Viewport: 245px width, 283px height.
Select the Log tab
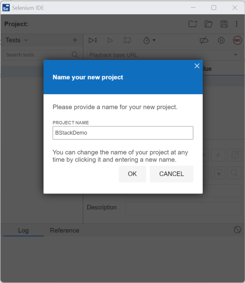[23, 230]
